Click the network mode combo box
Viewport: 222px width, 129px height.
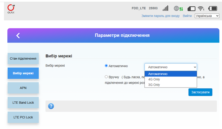(x=171, y=67)
